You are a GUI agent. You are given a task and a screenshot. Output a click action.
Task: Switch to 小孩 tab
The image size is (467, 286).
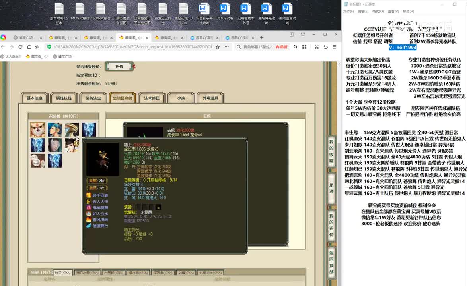point(181,98)
